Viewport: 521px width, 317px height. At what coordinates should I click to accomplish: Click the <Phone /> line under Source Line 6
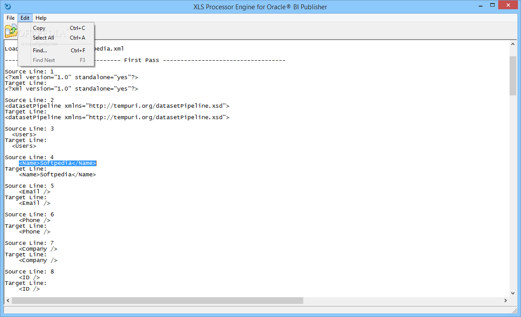click(35, 220)
